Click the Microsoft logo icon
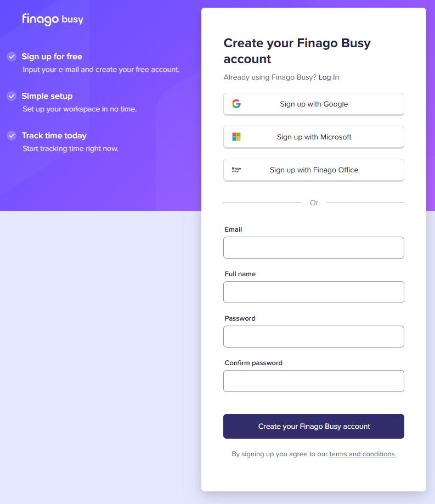This screenshot has height=504, width=435. pyautogui.click(x=236, y=137)
